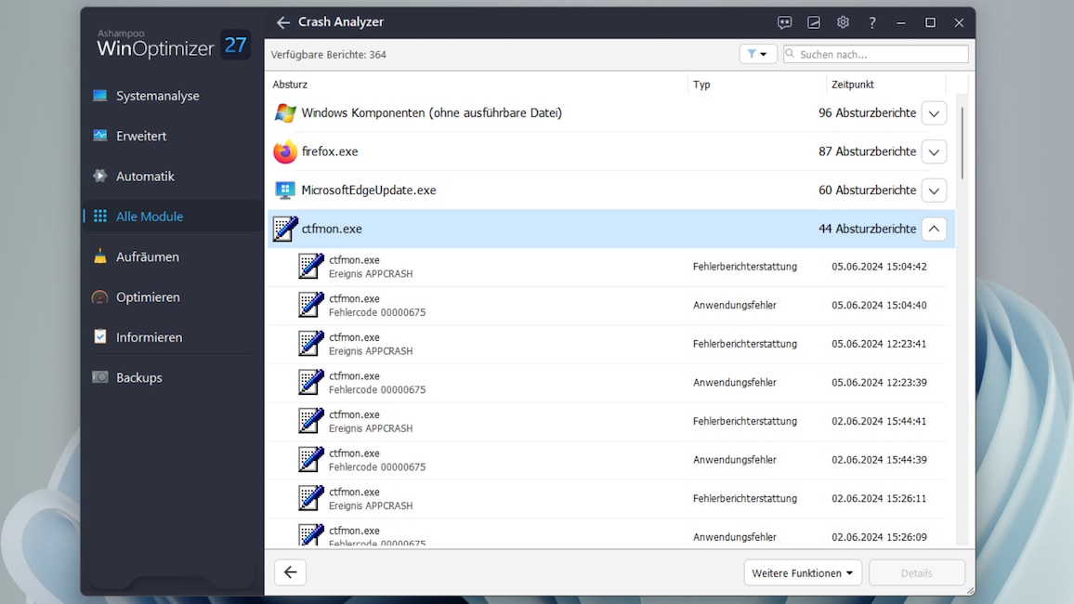Screen dimensions: 1074x604
Task: Click the Windows Komponenten flag icon
Action: (x=285, y=113)
